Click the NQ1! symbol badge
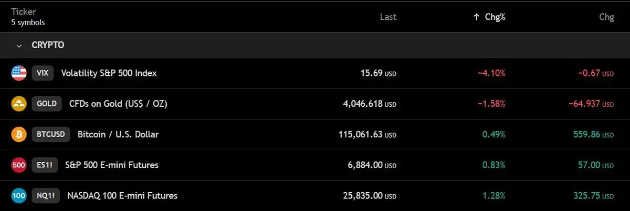The width and height of the screenshot is (630, 211). (45, 196)
